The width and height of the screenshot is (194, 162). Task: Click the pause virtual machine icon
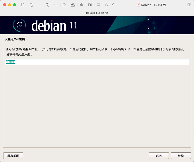(x=23, y=5)
